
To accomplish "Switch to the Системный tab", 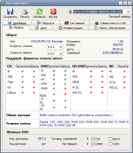I will pos(74,23).
